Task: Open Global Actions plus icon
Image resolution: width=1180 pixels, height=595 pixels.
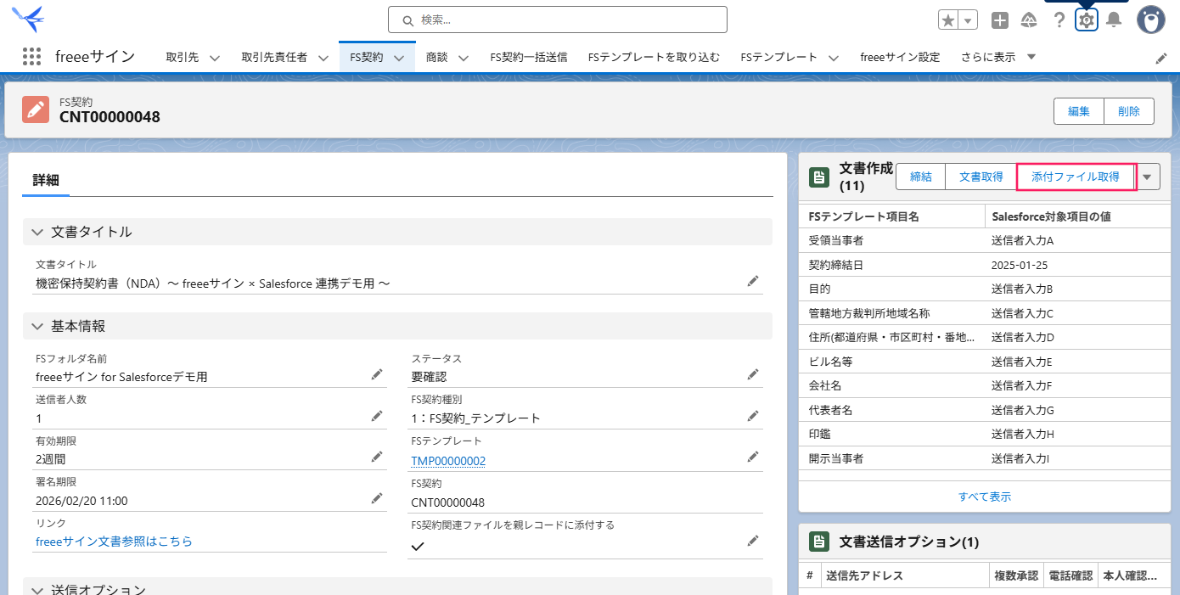Action: click(x=1000, y=20)
